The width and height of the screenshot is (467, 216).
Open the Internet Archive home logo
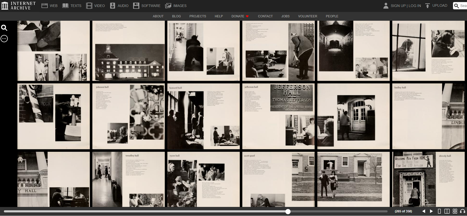click(18, 6)
